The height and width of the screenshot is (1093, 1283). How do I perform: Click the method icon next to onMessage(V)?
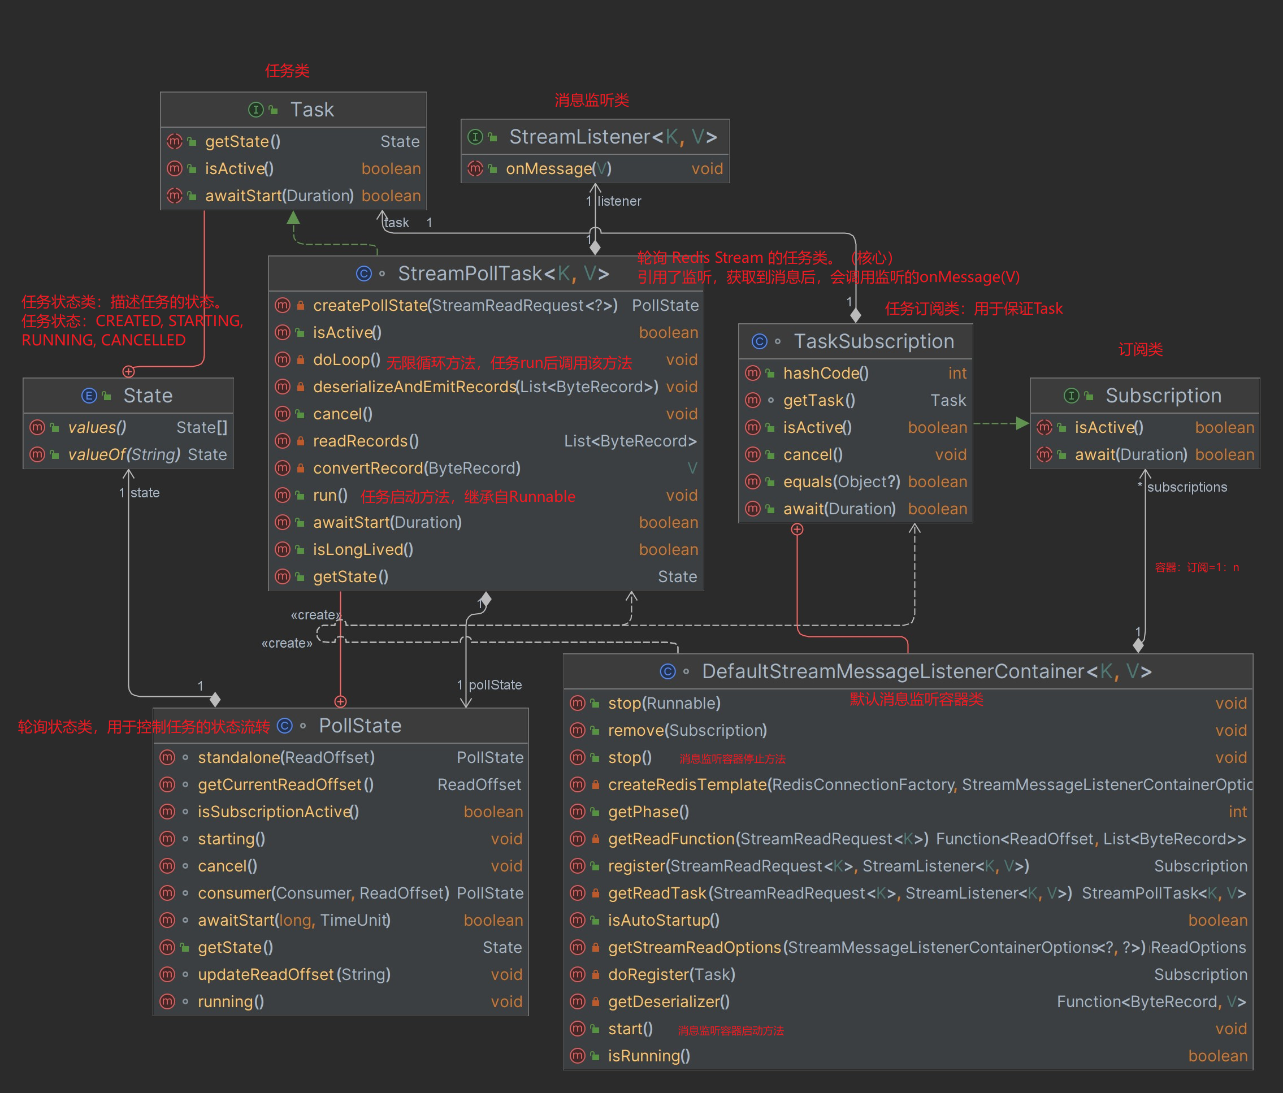475,168
